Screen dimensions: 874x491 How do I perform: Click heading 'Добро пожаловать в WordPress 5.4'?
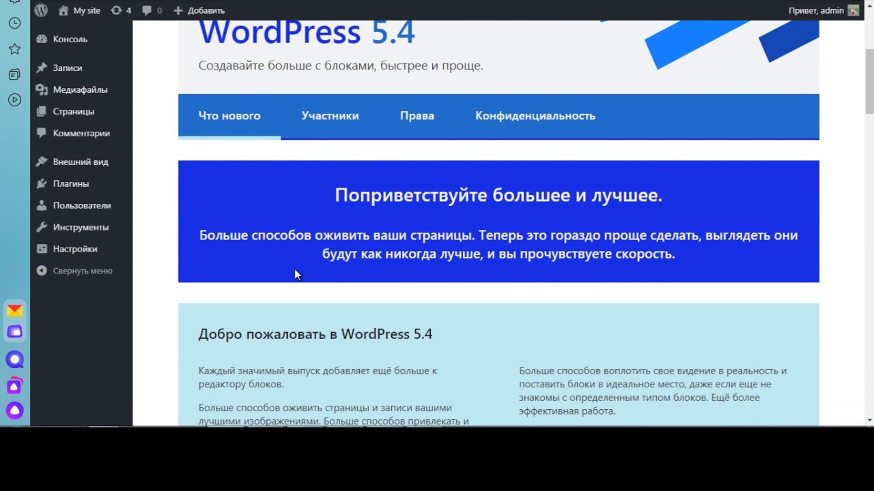coord(315,334)
